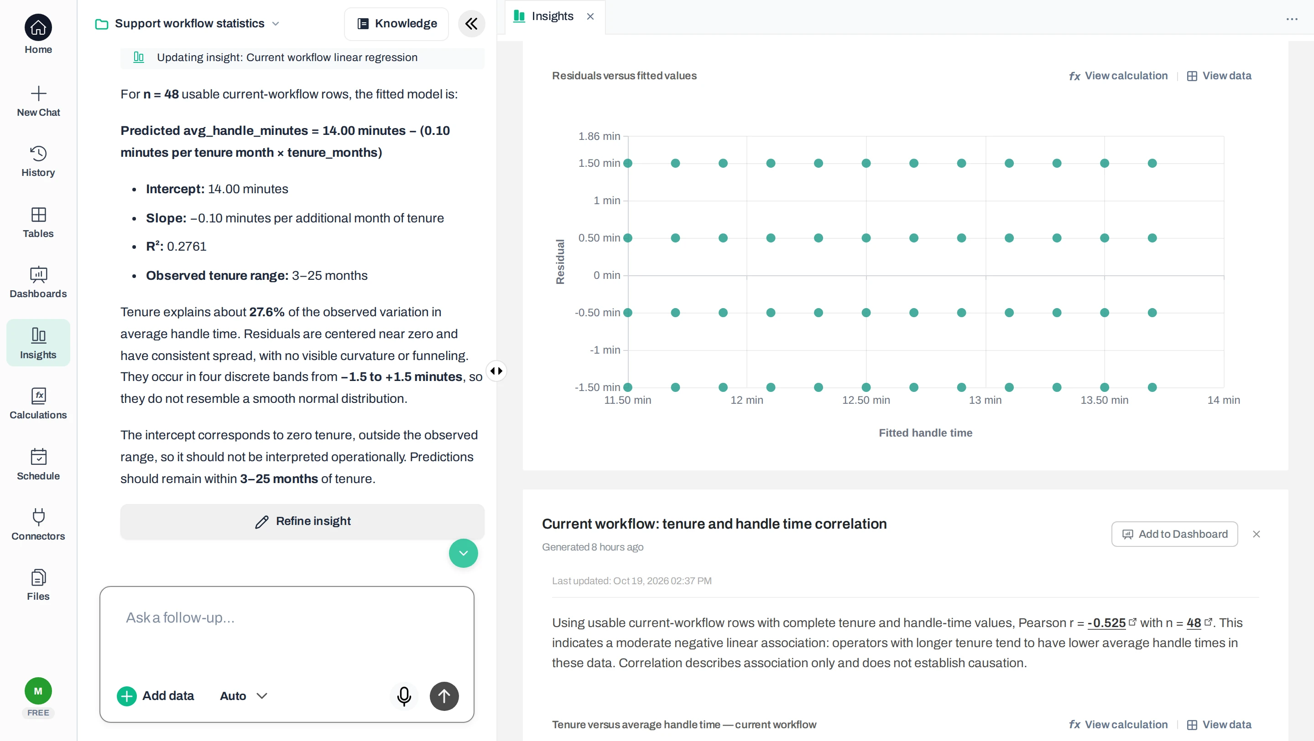Open the Dashboards section
This screenshot has height=741, width=1314.
38,283
